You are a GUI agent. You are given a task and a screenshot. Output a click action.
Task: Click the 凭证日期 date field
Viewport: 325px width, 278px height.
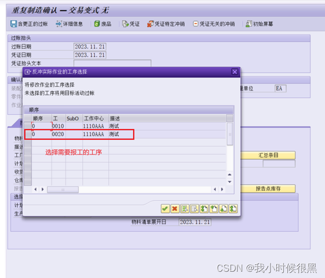(89, 55)
